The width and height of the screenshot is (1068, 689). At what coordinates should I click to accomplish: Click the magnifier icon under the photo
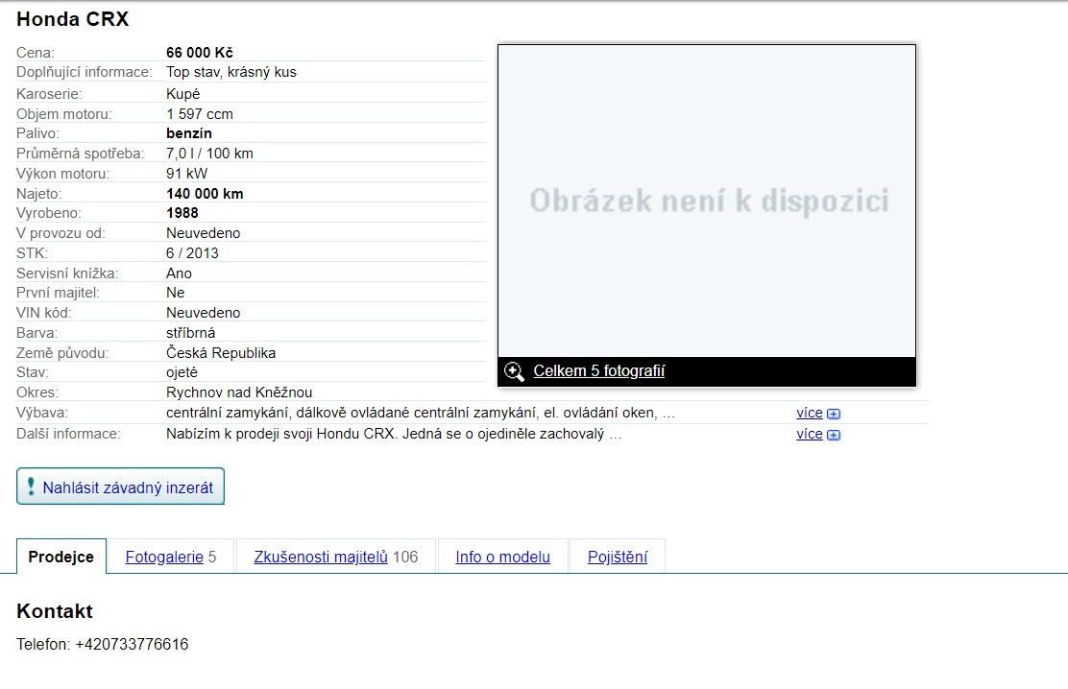click(x=514, y=371)
